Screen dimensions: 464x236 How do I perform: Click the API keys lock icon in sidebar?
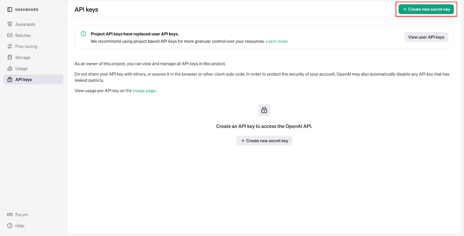pyautogui.click(x=10, y=80)
